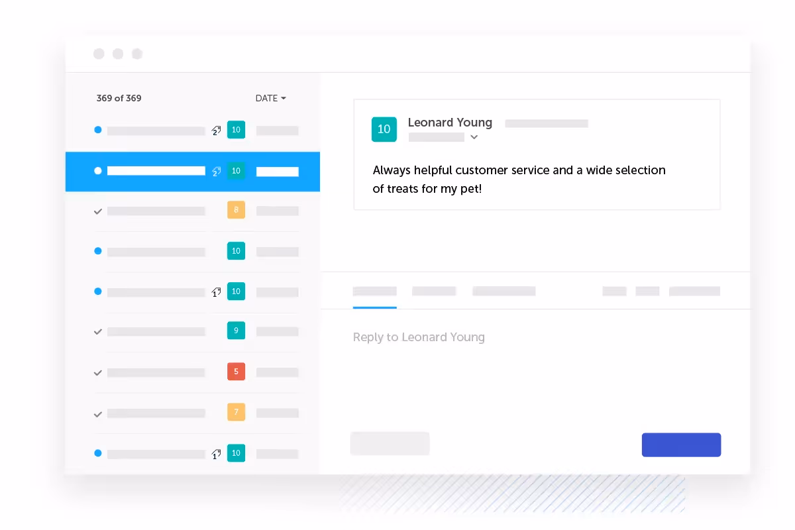Toggle the checkmark on the score 7 row
Image resolution: width=795 pixels, height=530 pixels.
point(98,414)
